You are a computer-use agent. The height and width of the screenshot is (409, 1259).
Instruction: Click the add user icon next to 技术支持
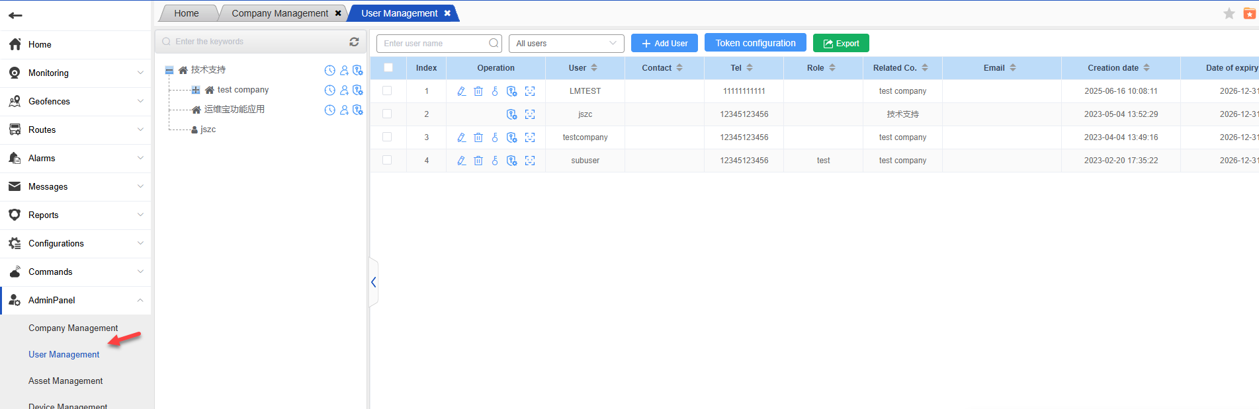click(344, 71)
